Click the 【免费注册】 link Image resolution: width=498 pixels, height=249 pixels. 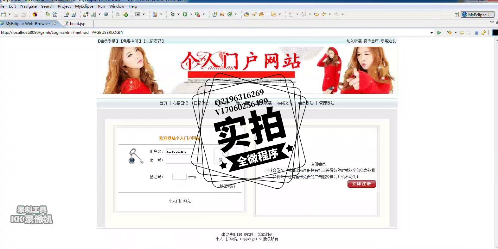tap(131, 41)
